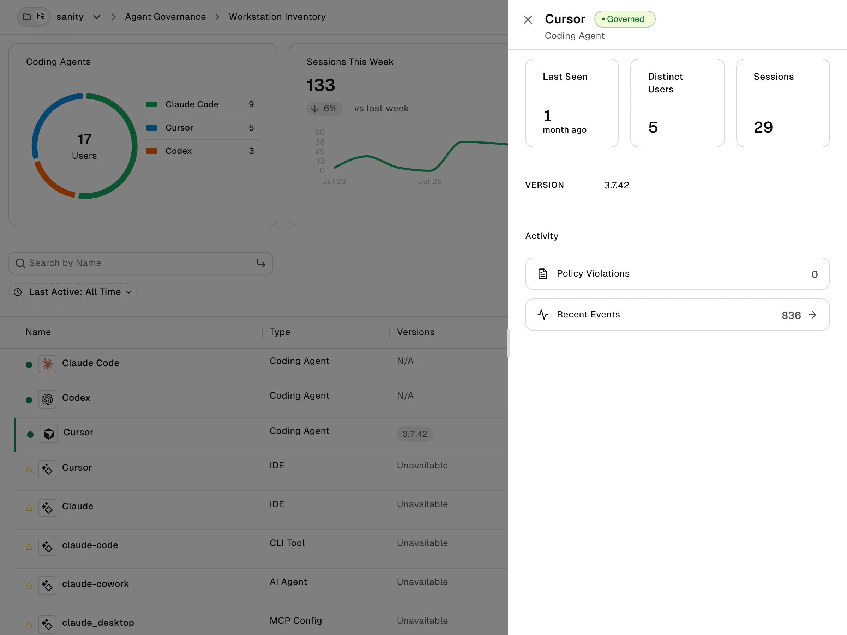847x635 pixels.
Task: Click the sparkle icon in claude_desktop row
Action: click(x=47, y=624)
